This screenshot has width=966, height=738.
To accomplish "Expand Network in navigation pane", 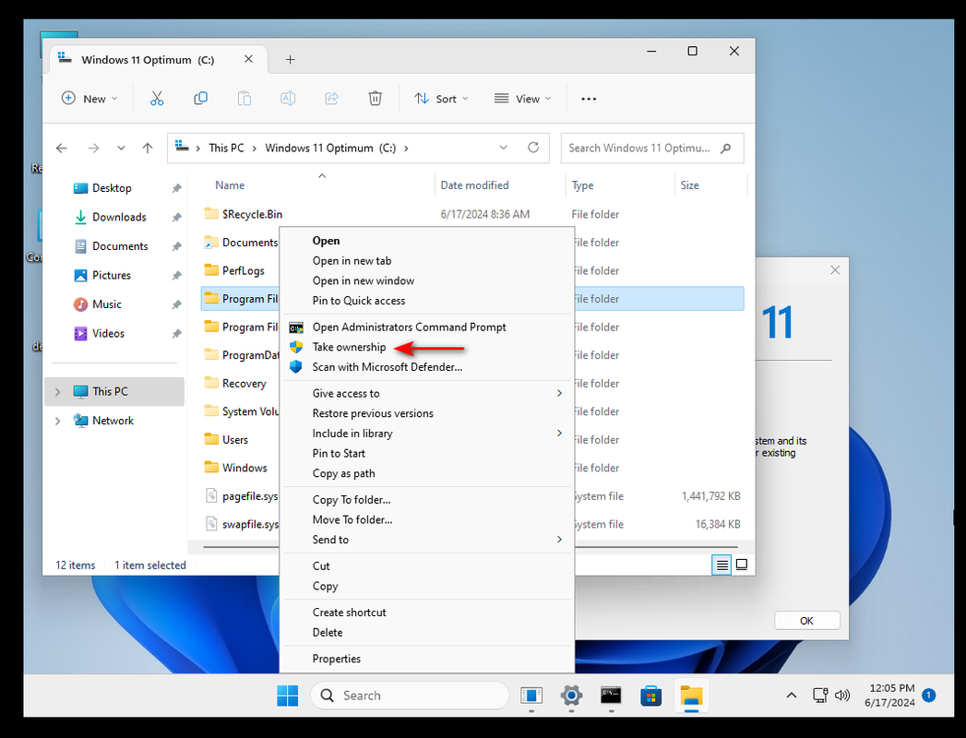I will (58, 421).
